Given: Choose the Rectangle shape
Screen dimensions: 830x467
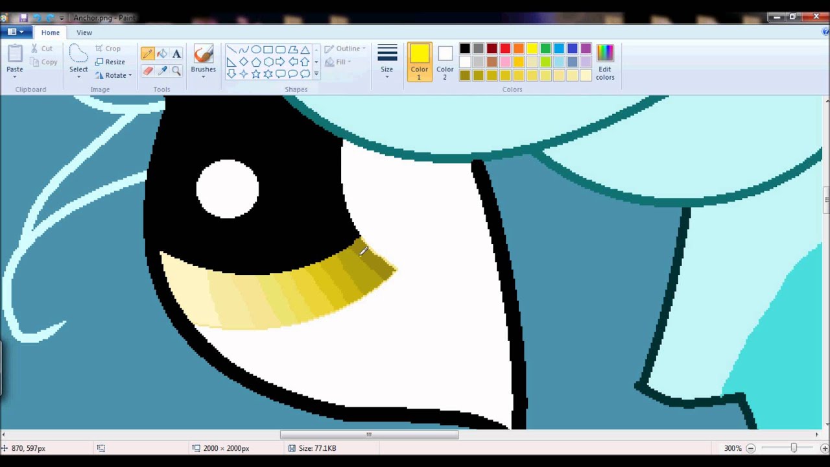Looking at the screenshot, I should [268, 49].
